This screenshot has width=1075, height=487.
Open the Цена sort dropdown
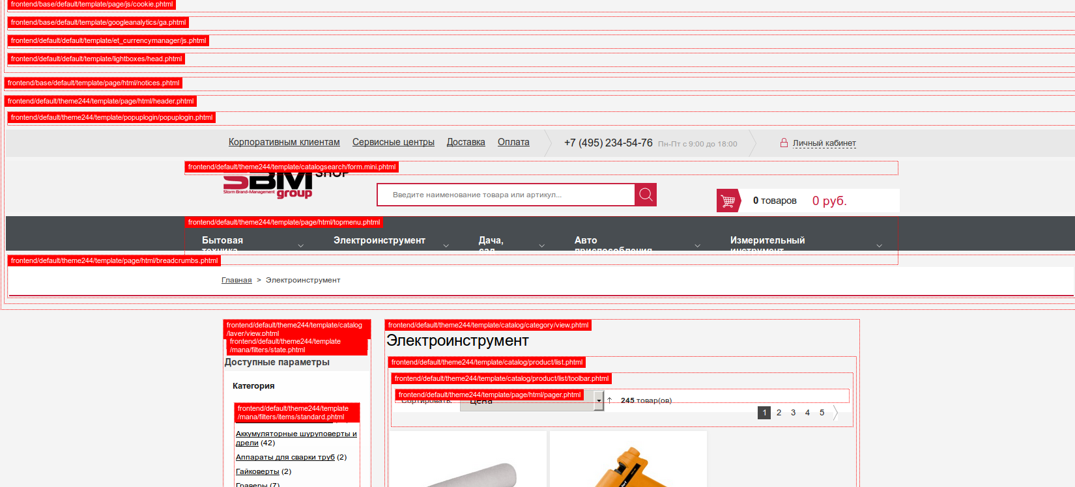[x=532, y=401]
